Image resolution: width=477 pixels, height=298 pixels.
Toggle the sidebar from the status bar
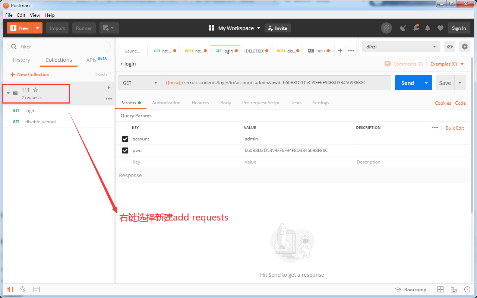[x=10, y=289]
